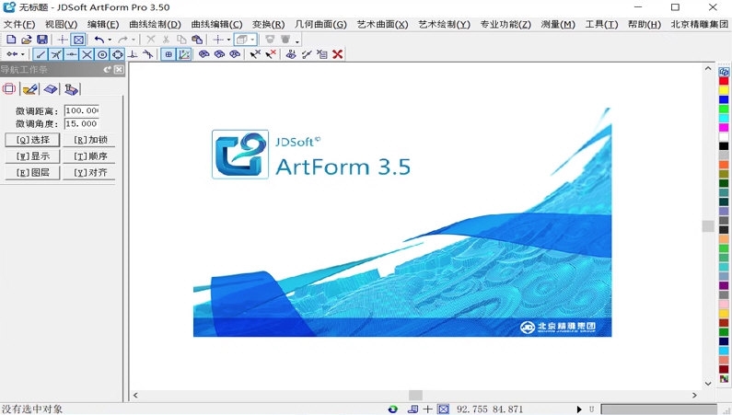The width and height of the screenshot is (732, 415).
Task: Open the 帮助(H) menu
Action: click(x=645, y=24)
